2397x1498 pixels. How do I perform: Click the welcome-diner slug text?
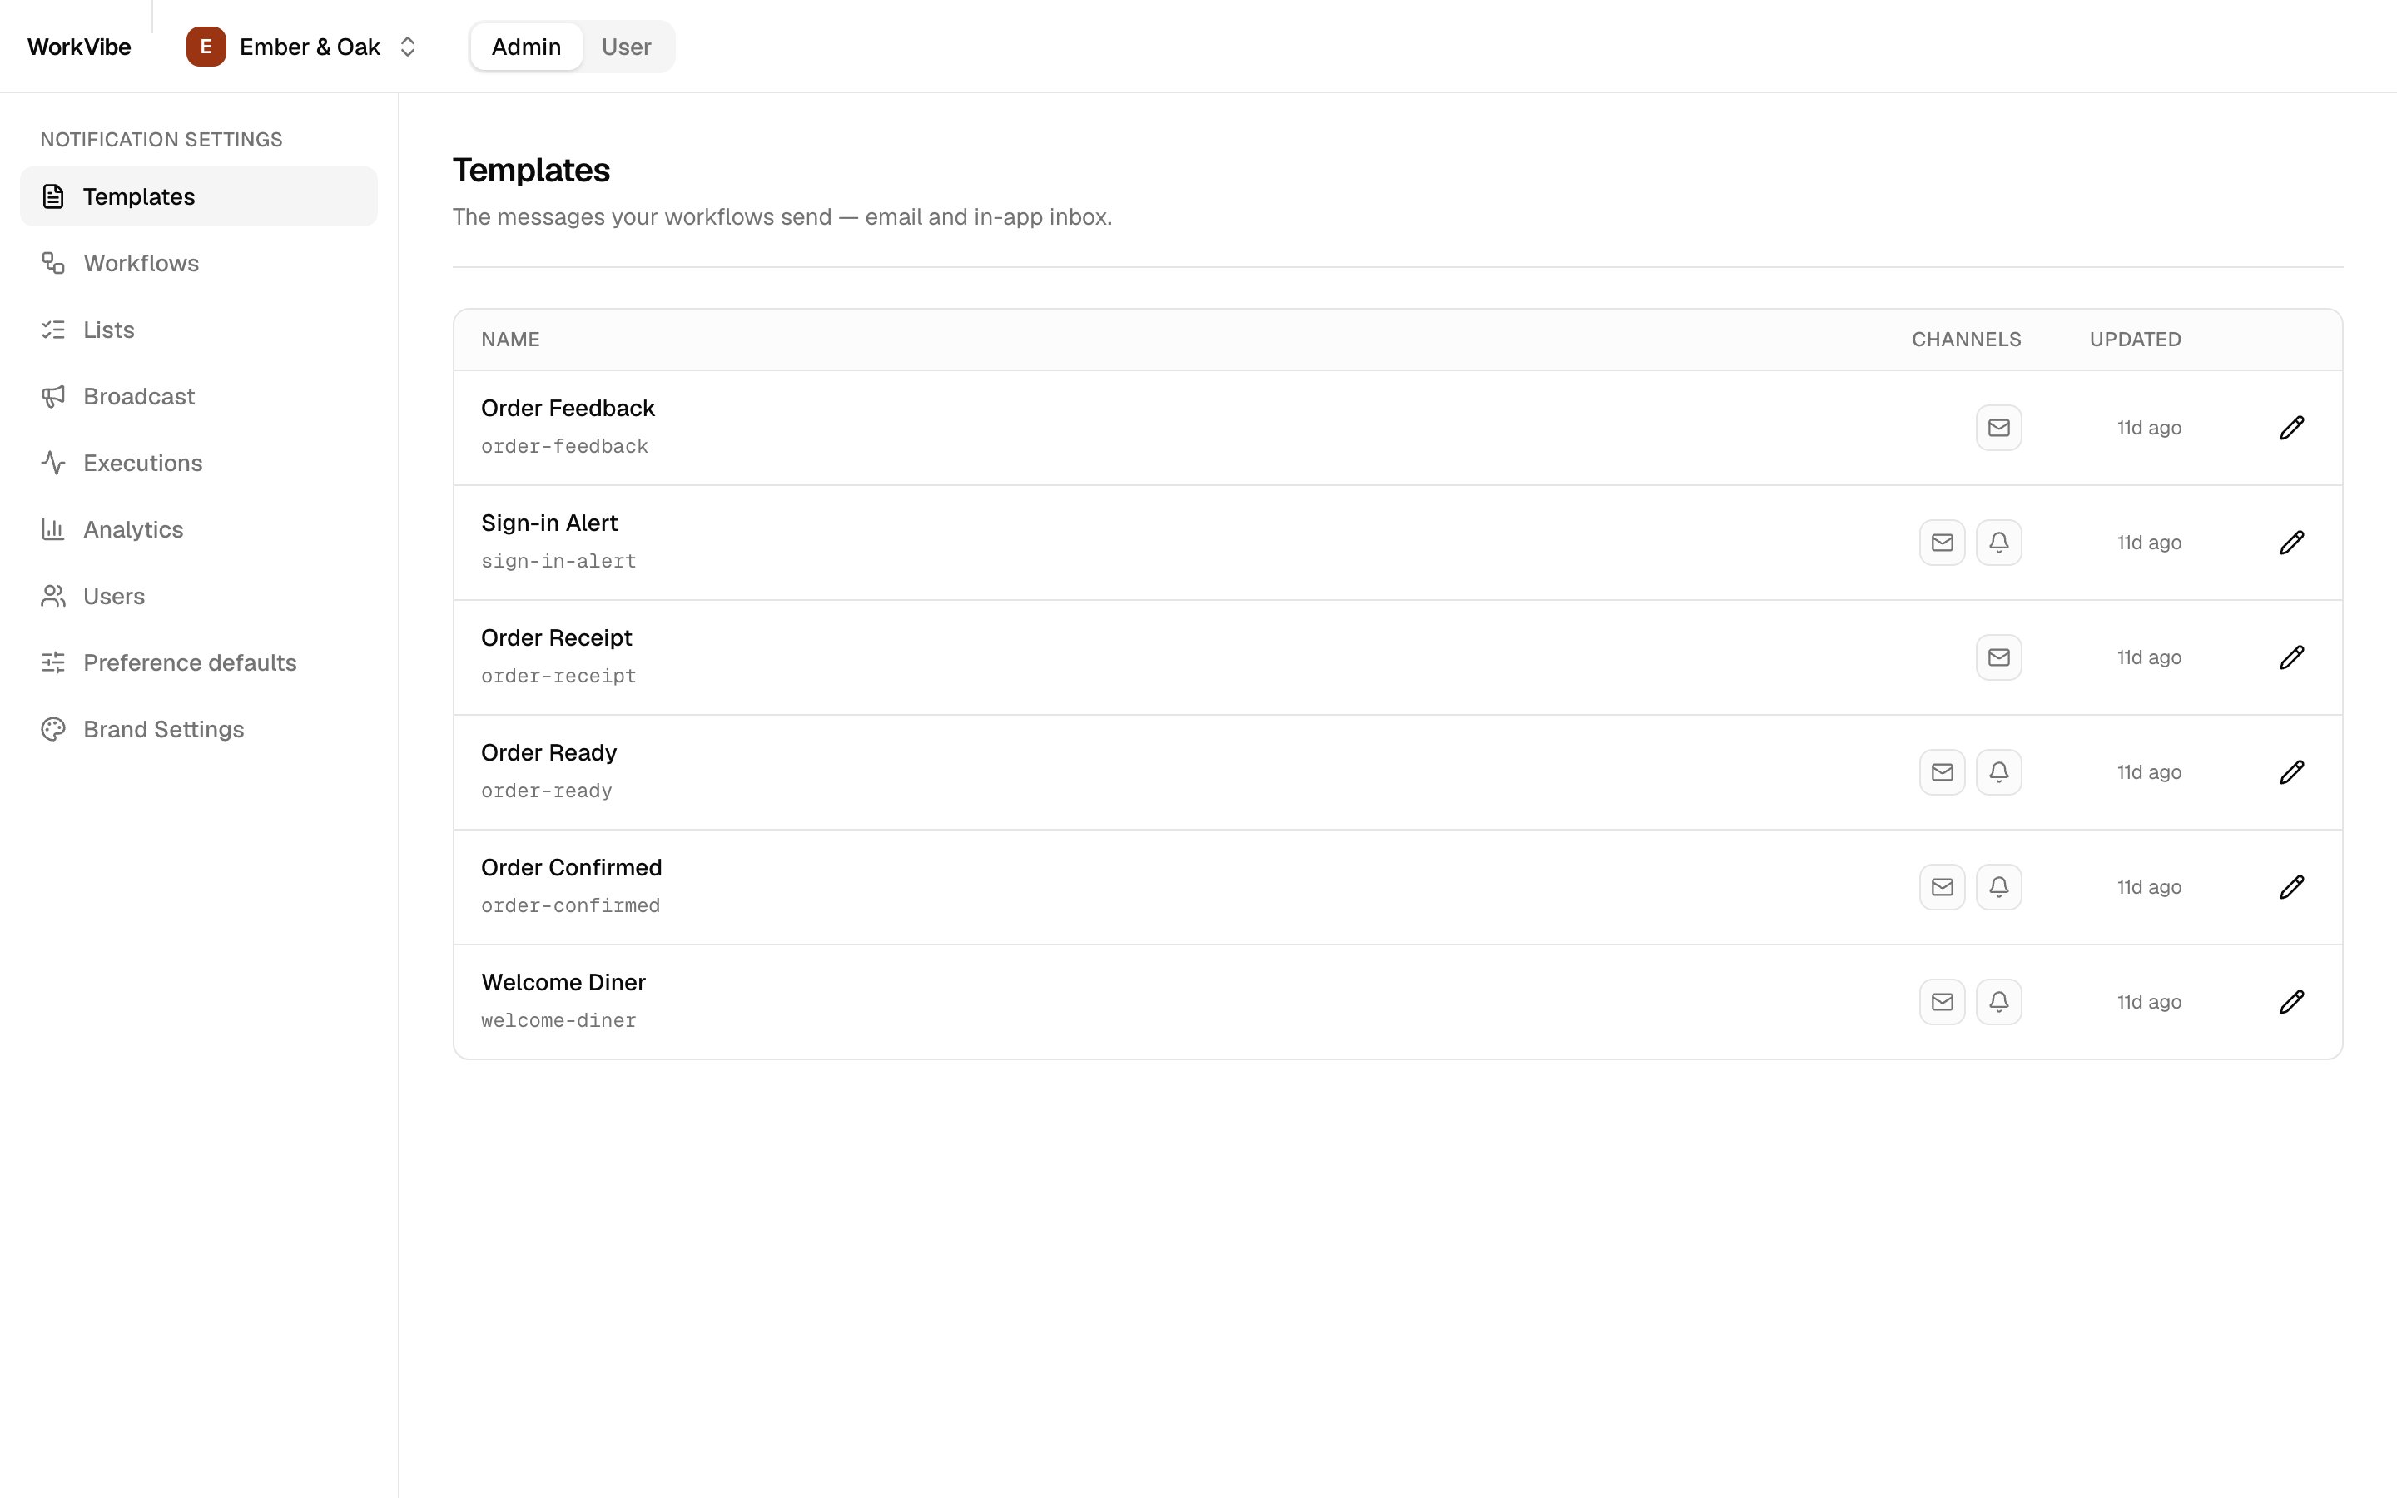(x=558, y=1021)
